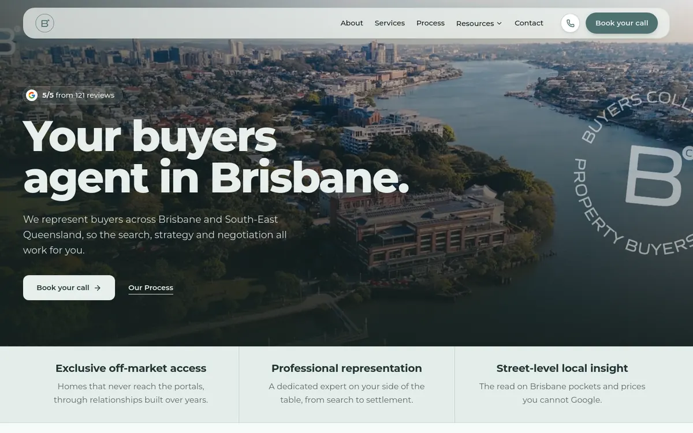This screenshot has width=693, height=433.
Task: Click the Buyers Collective logo in navbar
Action: coord(44,23)
